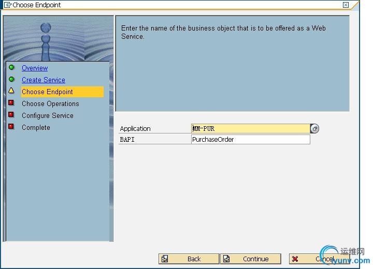Screen dimensions: 373x269
Task: Open the Create Service step link
Action: pyautogui.click(x=44, y=80)
